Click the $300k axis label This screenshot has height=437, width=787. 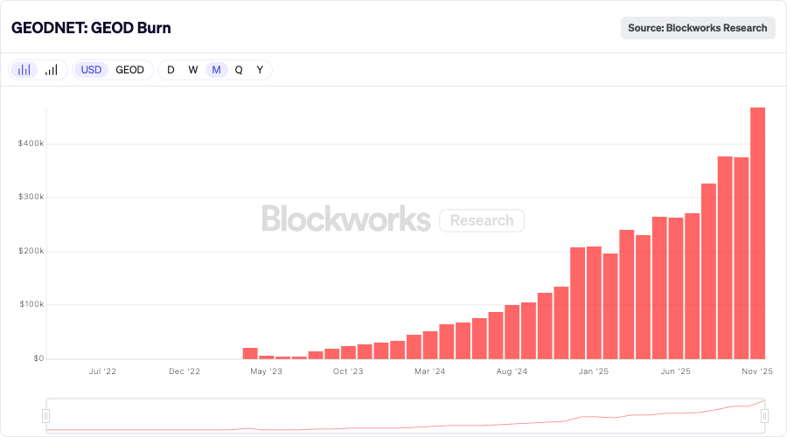coord(31,197)
